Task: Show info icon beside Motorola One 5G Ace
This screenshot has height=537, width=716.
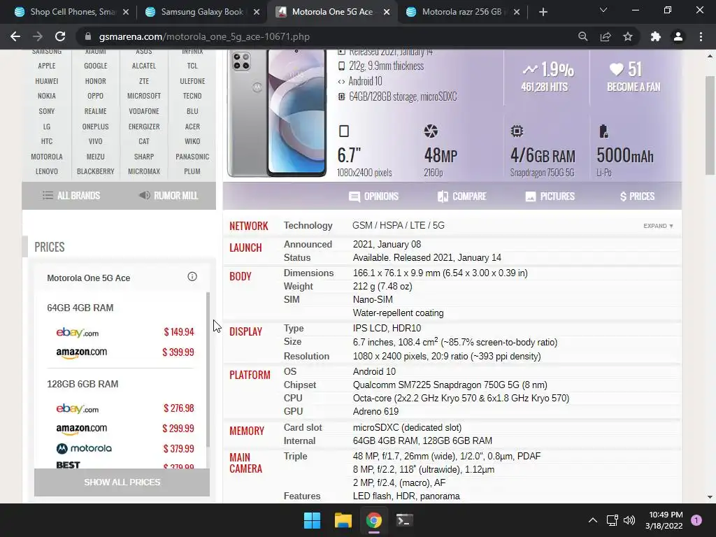Action: [x=192, y=277]
